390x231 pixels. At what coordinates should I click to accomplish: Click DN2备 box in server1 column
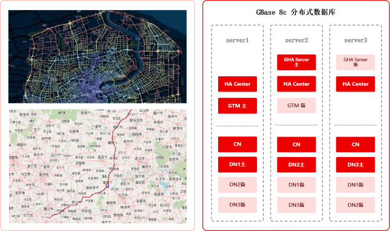tap(237, 185)
